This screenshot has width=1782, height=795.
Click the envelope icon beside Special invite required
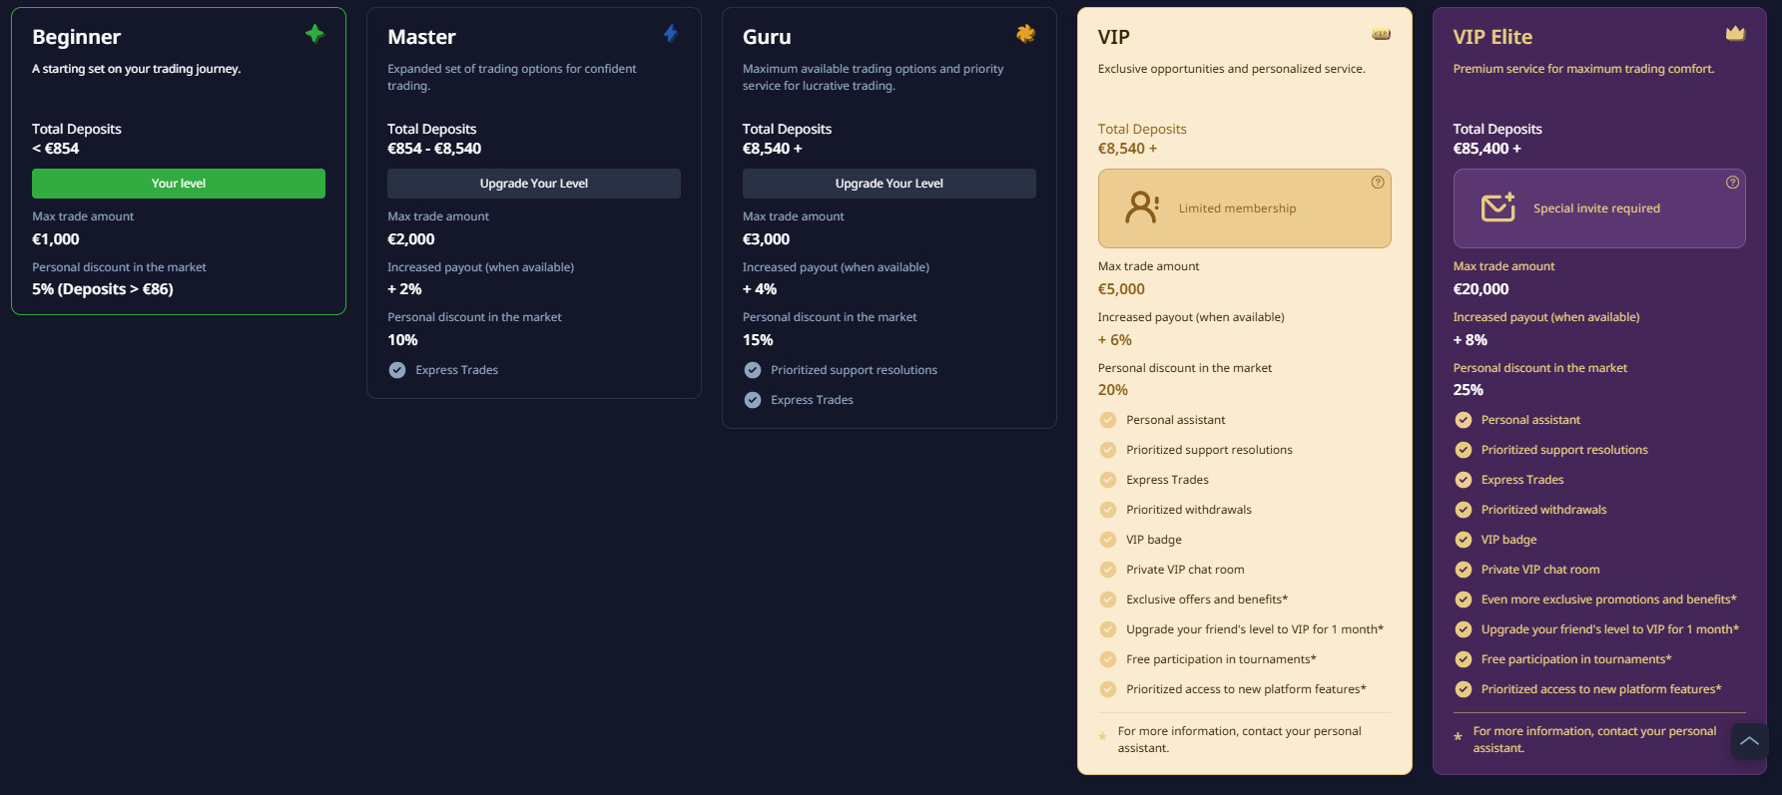[1498, 206]
